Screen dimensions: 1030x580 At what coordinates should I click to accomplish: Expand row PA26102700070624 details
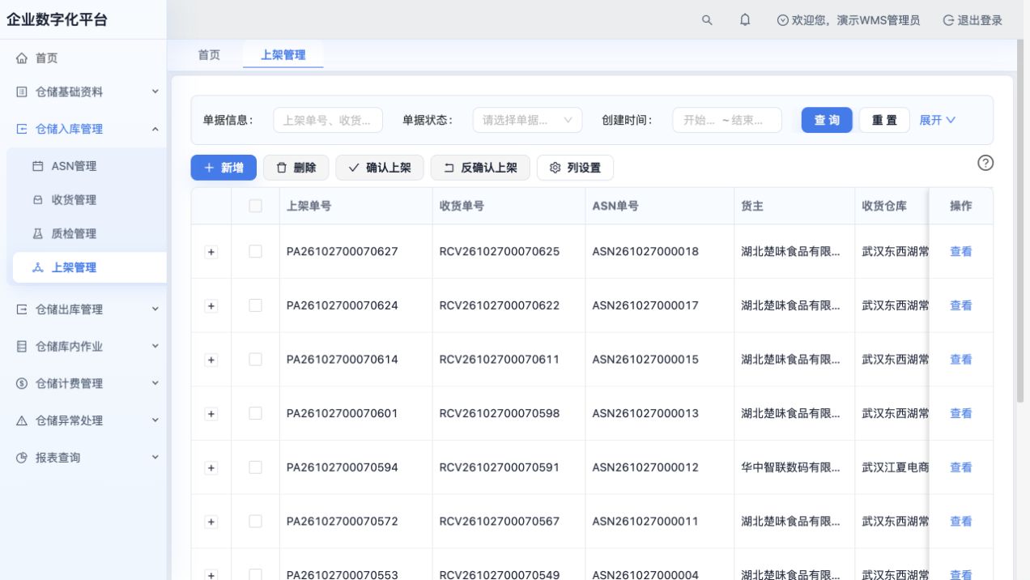(211, 306)
